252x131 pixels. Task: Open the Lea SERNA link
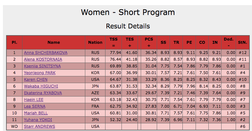34,106
